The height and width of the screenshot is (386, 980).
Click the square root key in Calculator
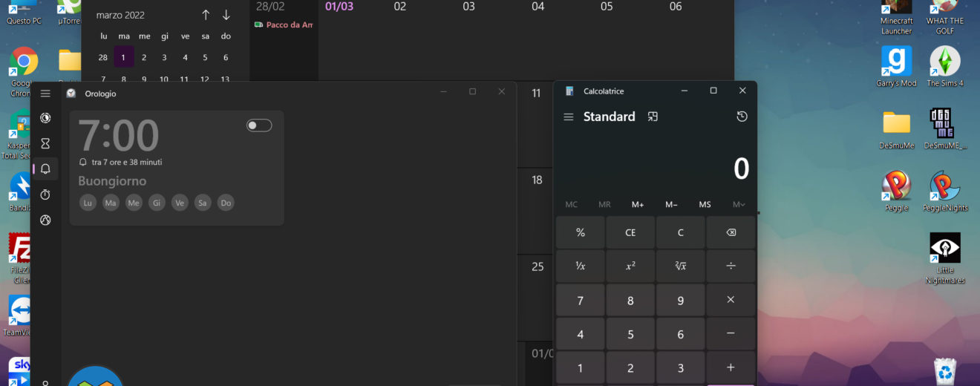[681, 266]
